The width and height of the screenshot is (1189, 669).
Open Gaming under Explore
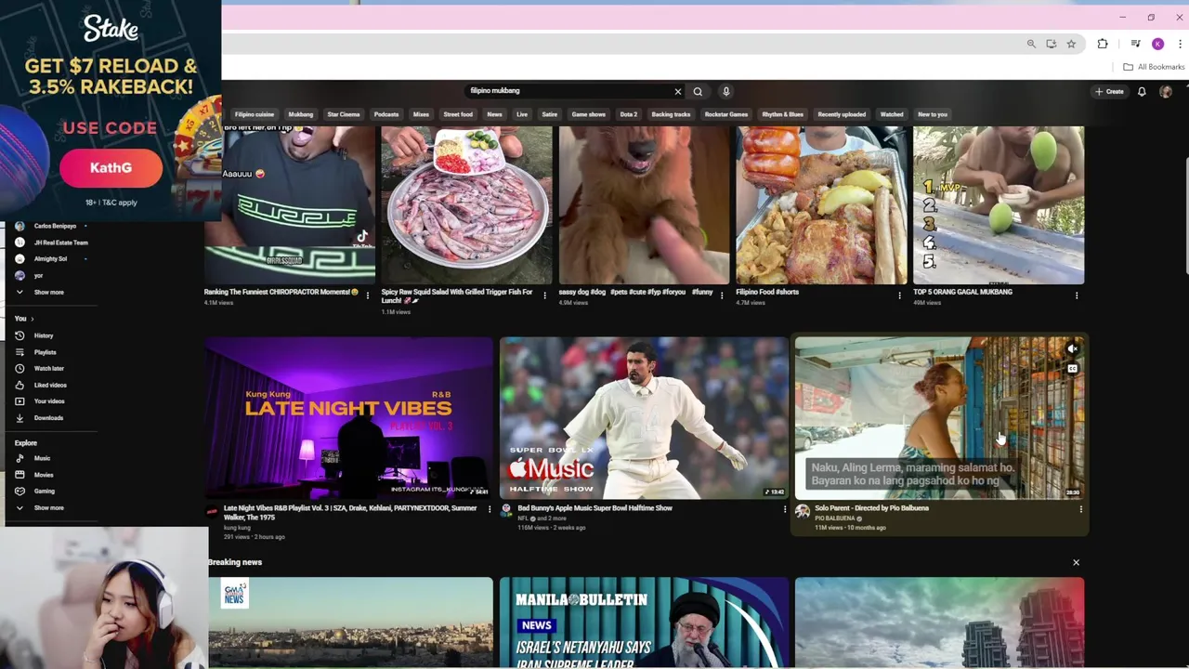pos(45,491)
